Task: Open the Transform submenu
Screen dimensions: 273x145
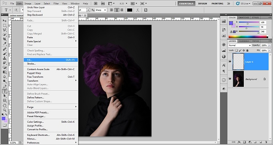Action: click(51, 80)
